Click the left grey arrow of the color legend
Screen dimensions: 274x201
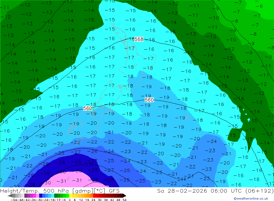10,196
